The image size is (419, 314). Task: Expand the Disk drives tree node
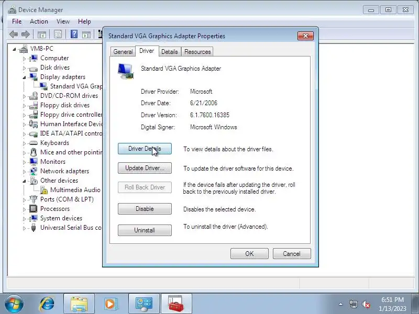click(24, 68)
